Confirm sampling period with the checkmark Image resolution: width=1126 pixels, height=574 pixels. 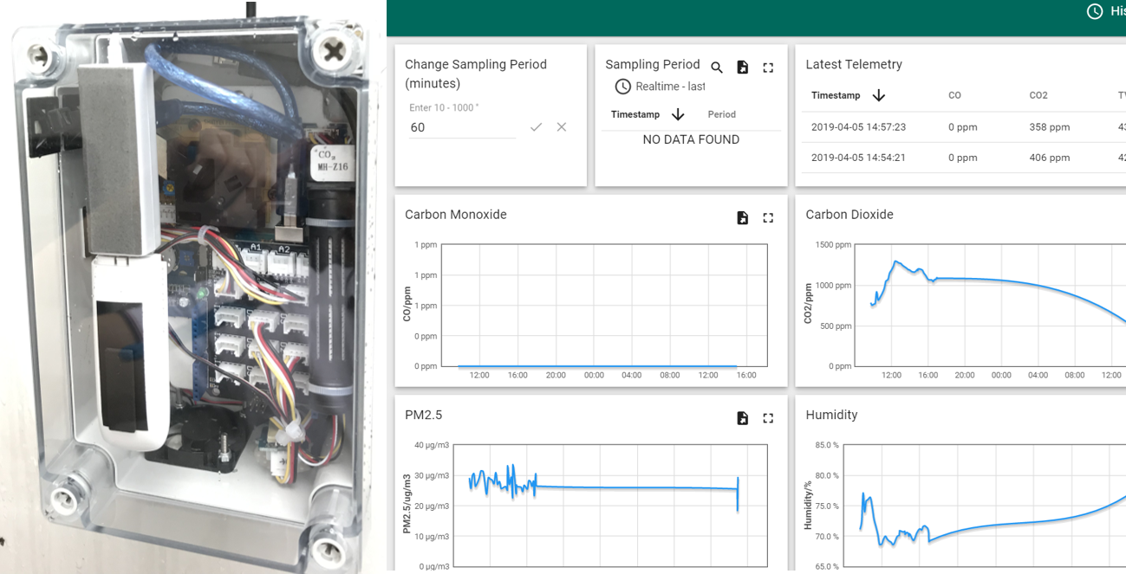[x=536, y=127]
